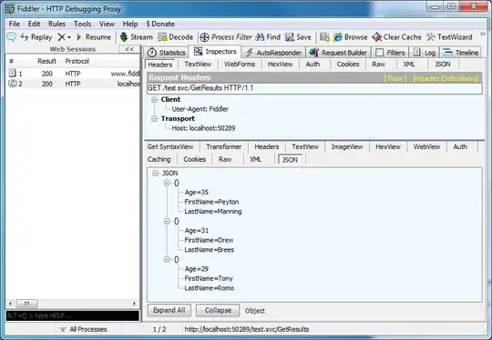The height and width of the screenshot is (340, 492).
Task: Click the sessions horizontal scrollbar thumb
Action: pos(27,304)
